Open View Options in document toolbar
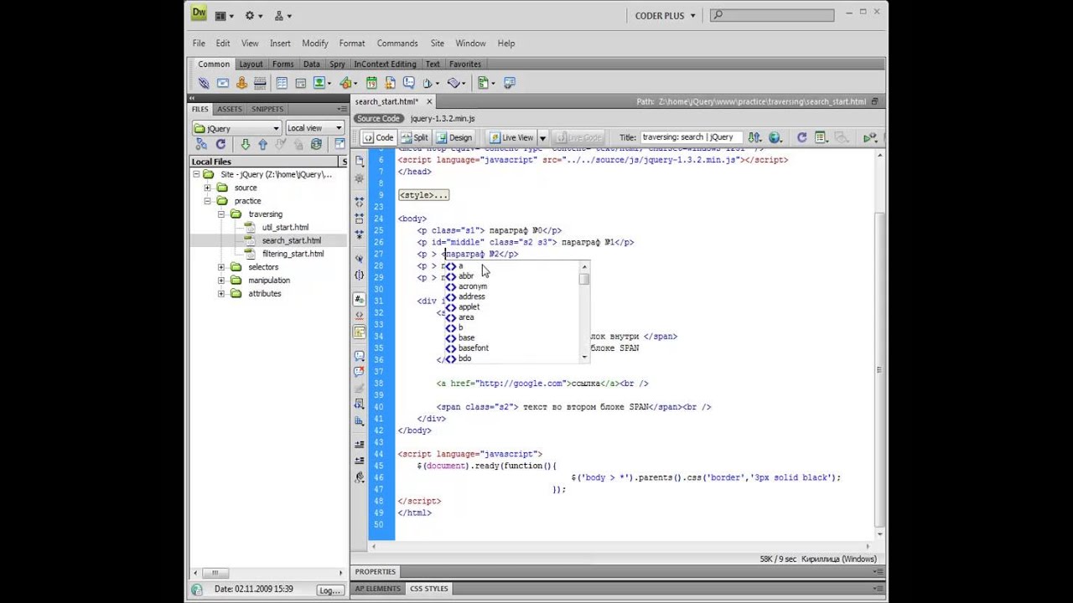Screen dimensions: 1073x603 point(821,137)
